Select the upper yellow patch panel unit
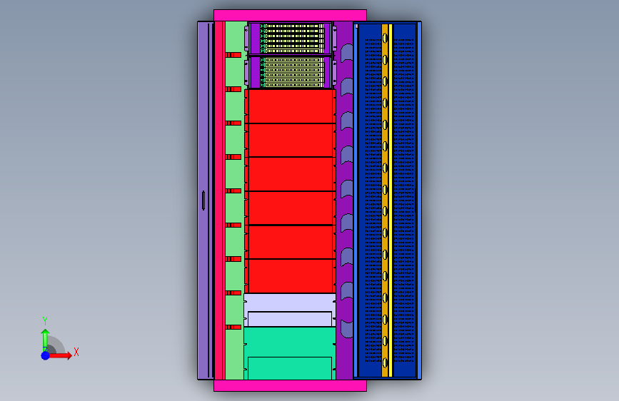The height and width of the screenshot is (401, 619). [292, 39]
